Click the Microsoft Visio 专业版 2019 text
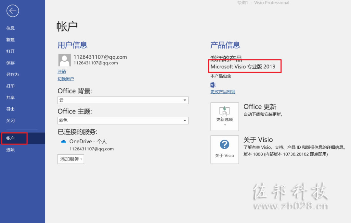This screenshot has width=351, height=223. coord(243,66)
